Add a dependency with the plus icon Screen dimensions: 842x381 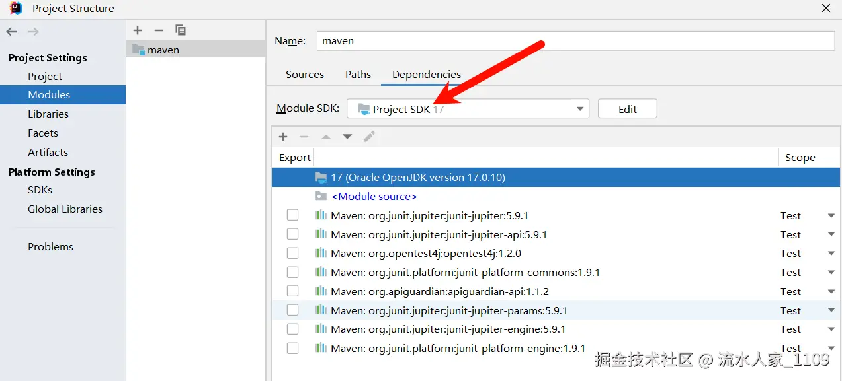click(x=283, y=137)
